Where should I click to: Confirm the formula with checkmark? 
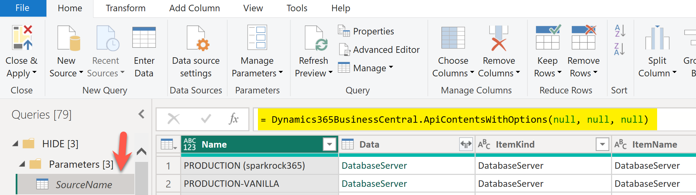click(206, 119)
